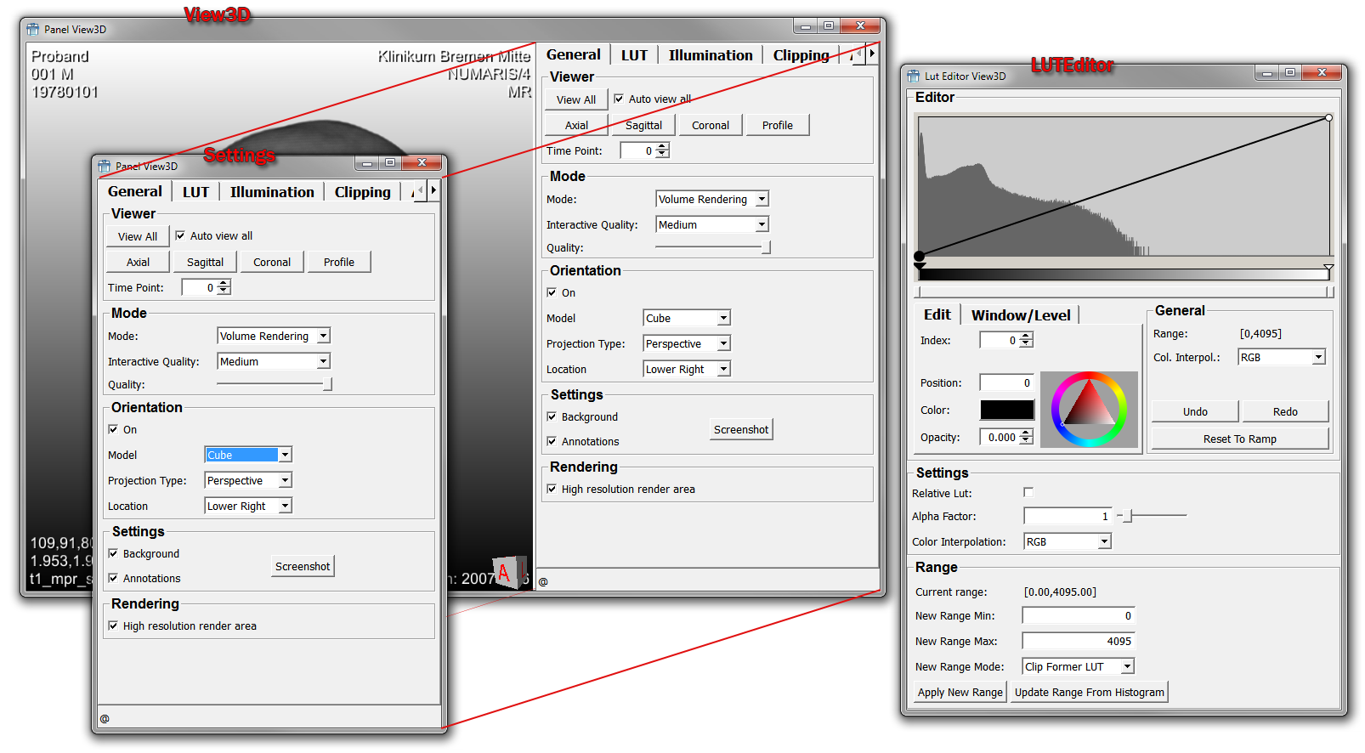Viewport: 1365px width, 753px height.
Task: Uncheck Annotations in floating Settings window
Action: (x=113, y=579)
